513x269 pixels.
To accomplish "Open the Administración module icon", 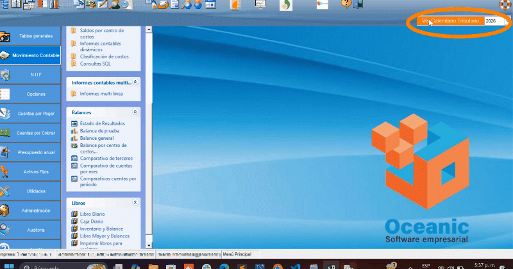I will click(x=5, y=210).
